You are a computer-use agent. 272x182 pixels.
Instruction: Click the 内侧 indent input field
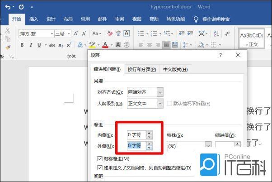point(137,135)
